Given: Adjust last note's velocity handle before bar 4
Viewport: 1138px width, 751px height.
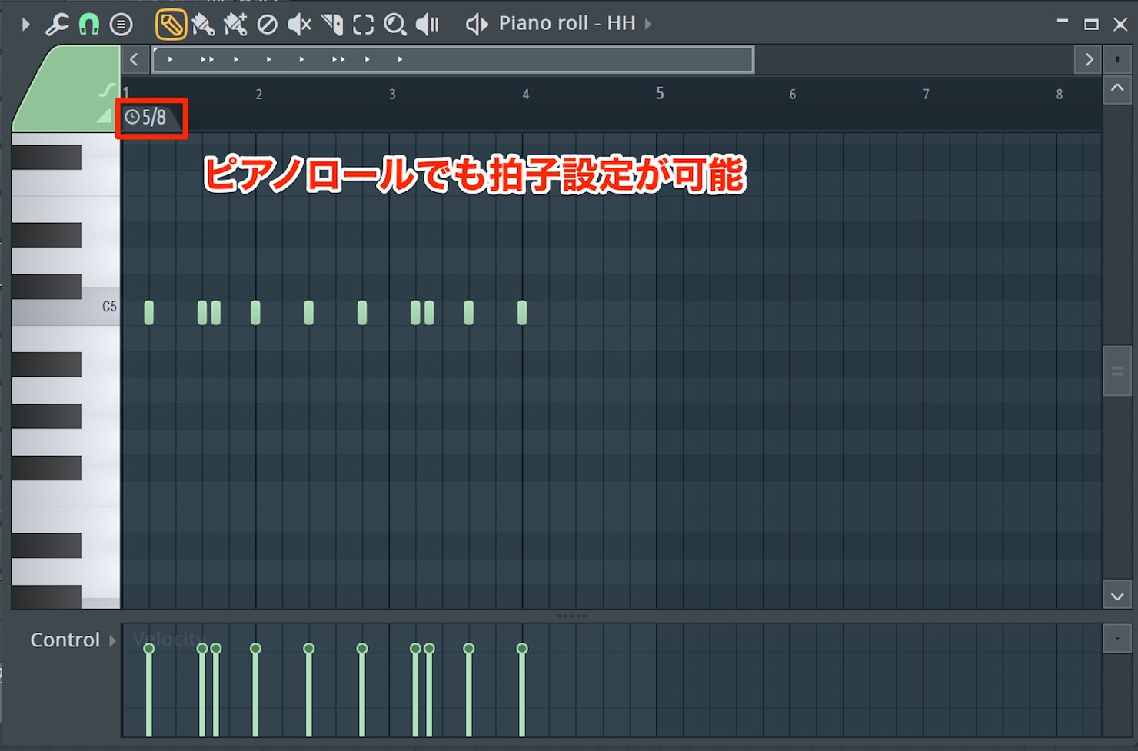Looking at the screenshot, I should pos(522,649).
